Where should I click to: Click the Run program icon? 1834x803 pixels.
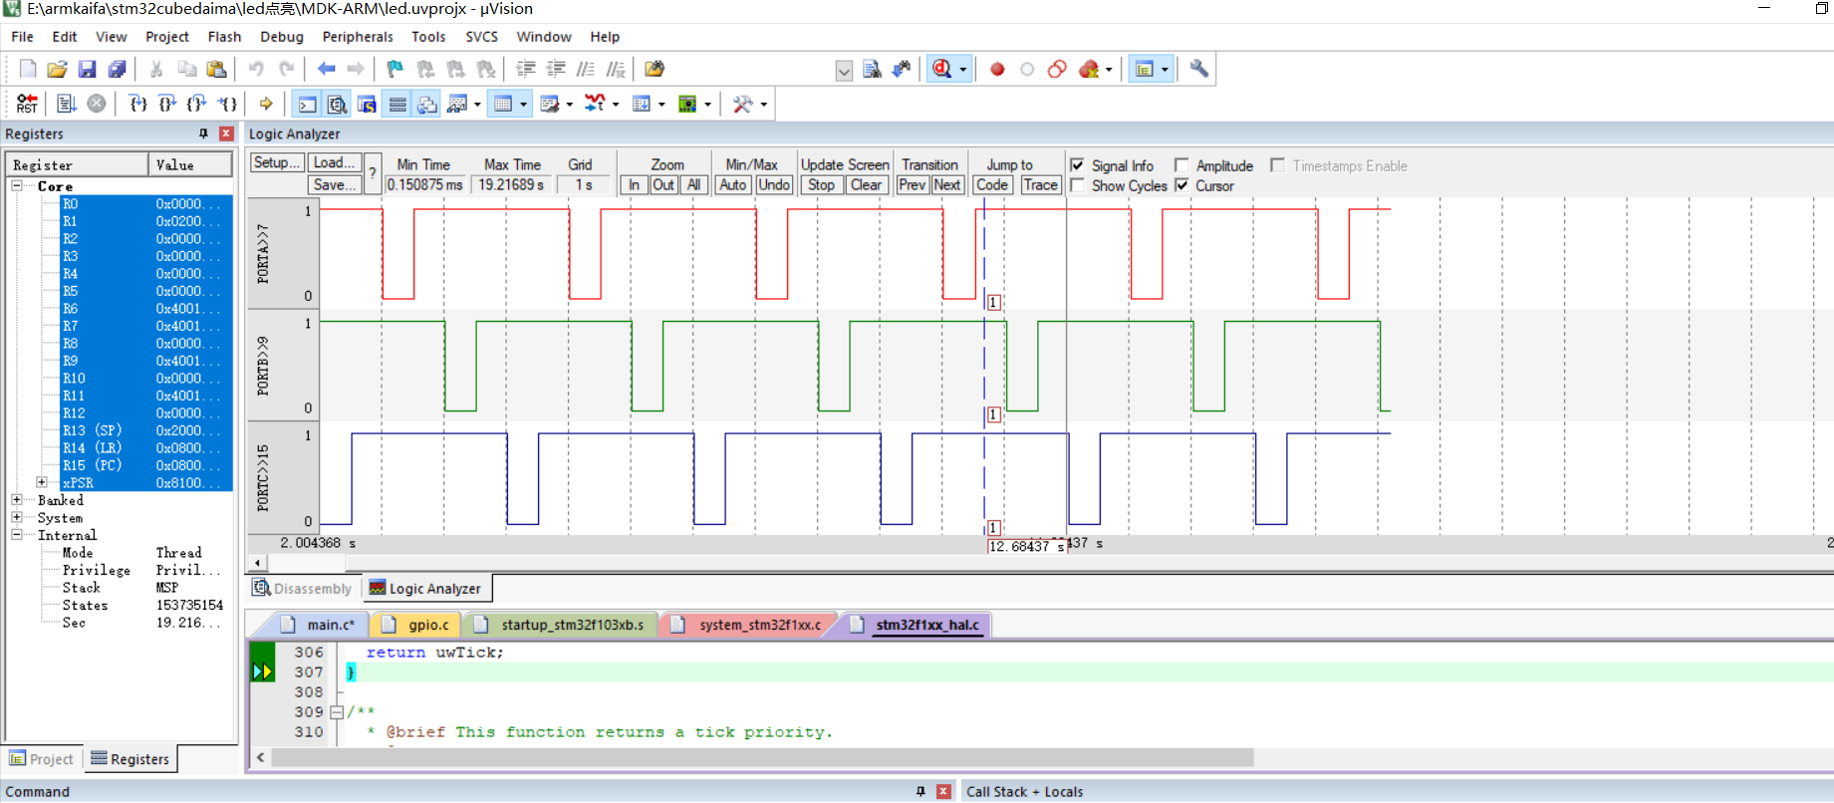click(x=67, y=104)
